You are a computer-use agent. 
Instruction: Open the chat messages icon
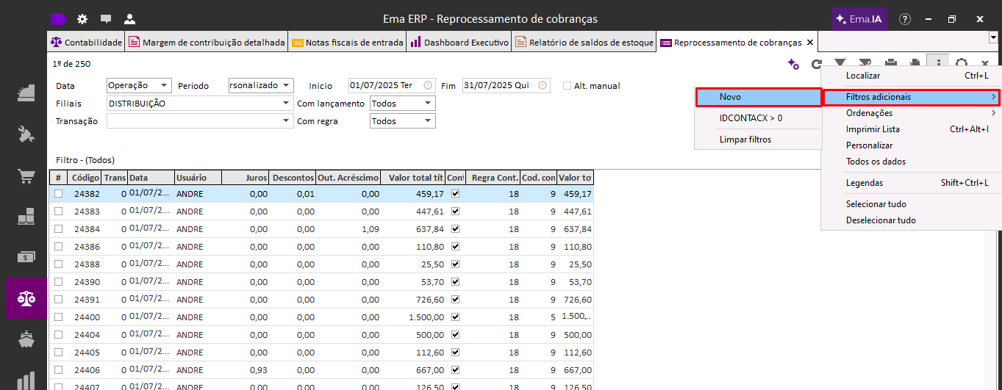click(x=106, y=19)
